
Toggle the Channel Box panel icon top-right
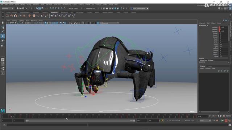[x=230, y=9]
